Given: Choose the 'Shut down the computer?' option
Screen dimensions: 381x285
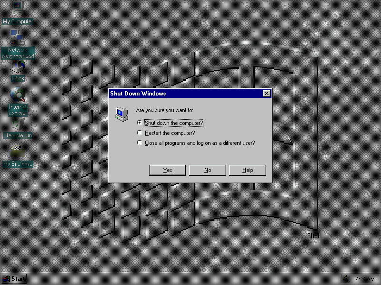Looking at the screenshot, I should pos(140,123).
